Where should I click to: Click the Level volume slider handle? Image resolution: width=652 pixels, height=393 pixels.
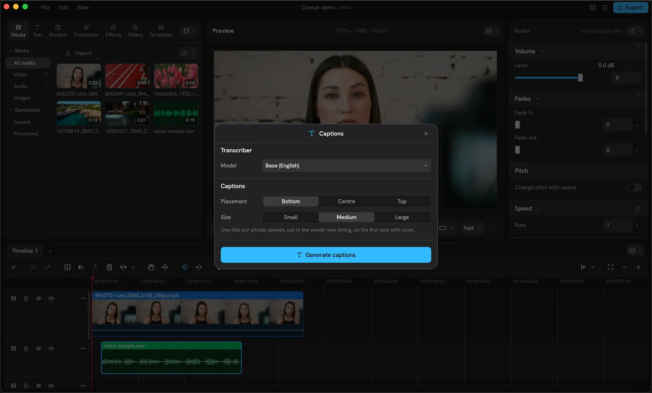point(580,78)
